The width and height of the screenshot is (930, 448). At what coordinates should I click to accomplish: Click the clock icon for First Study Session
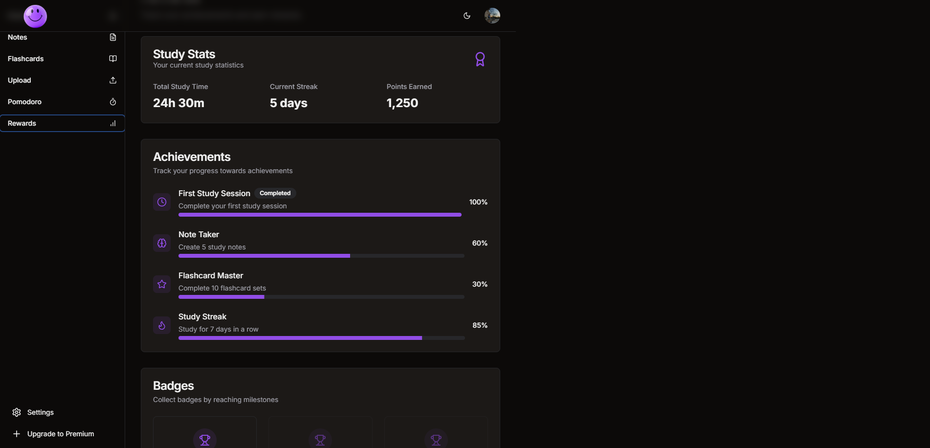coord(162,202)
